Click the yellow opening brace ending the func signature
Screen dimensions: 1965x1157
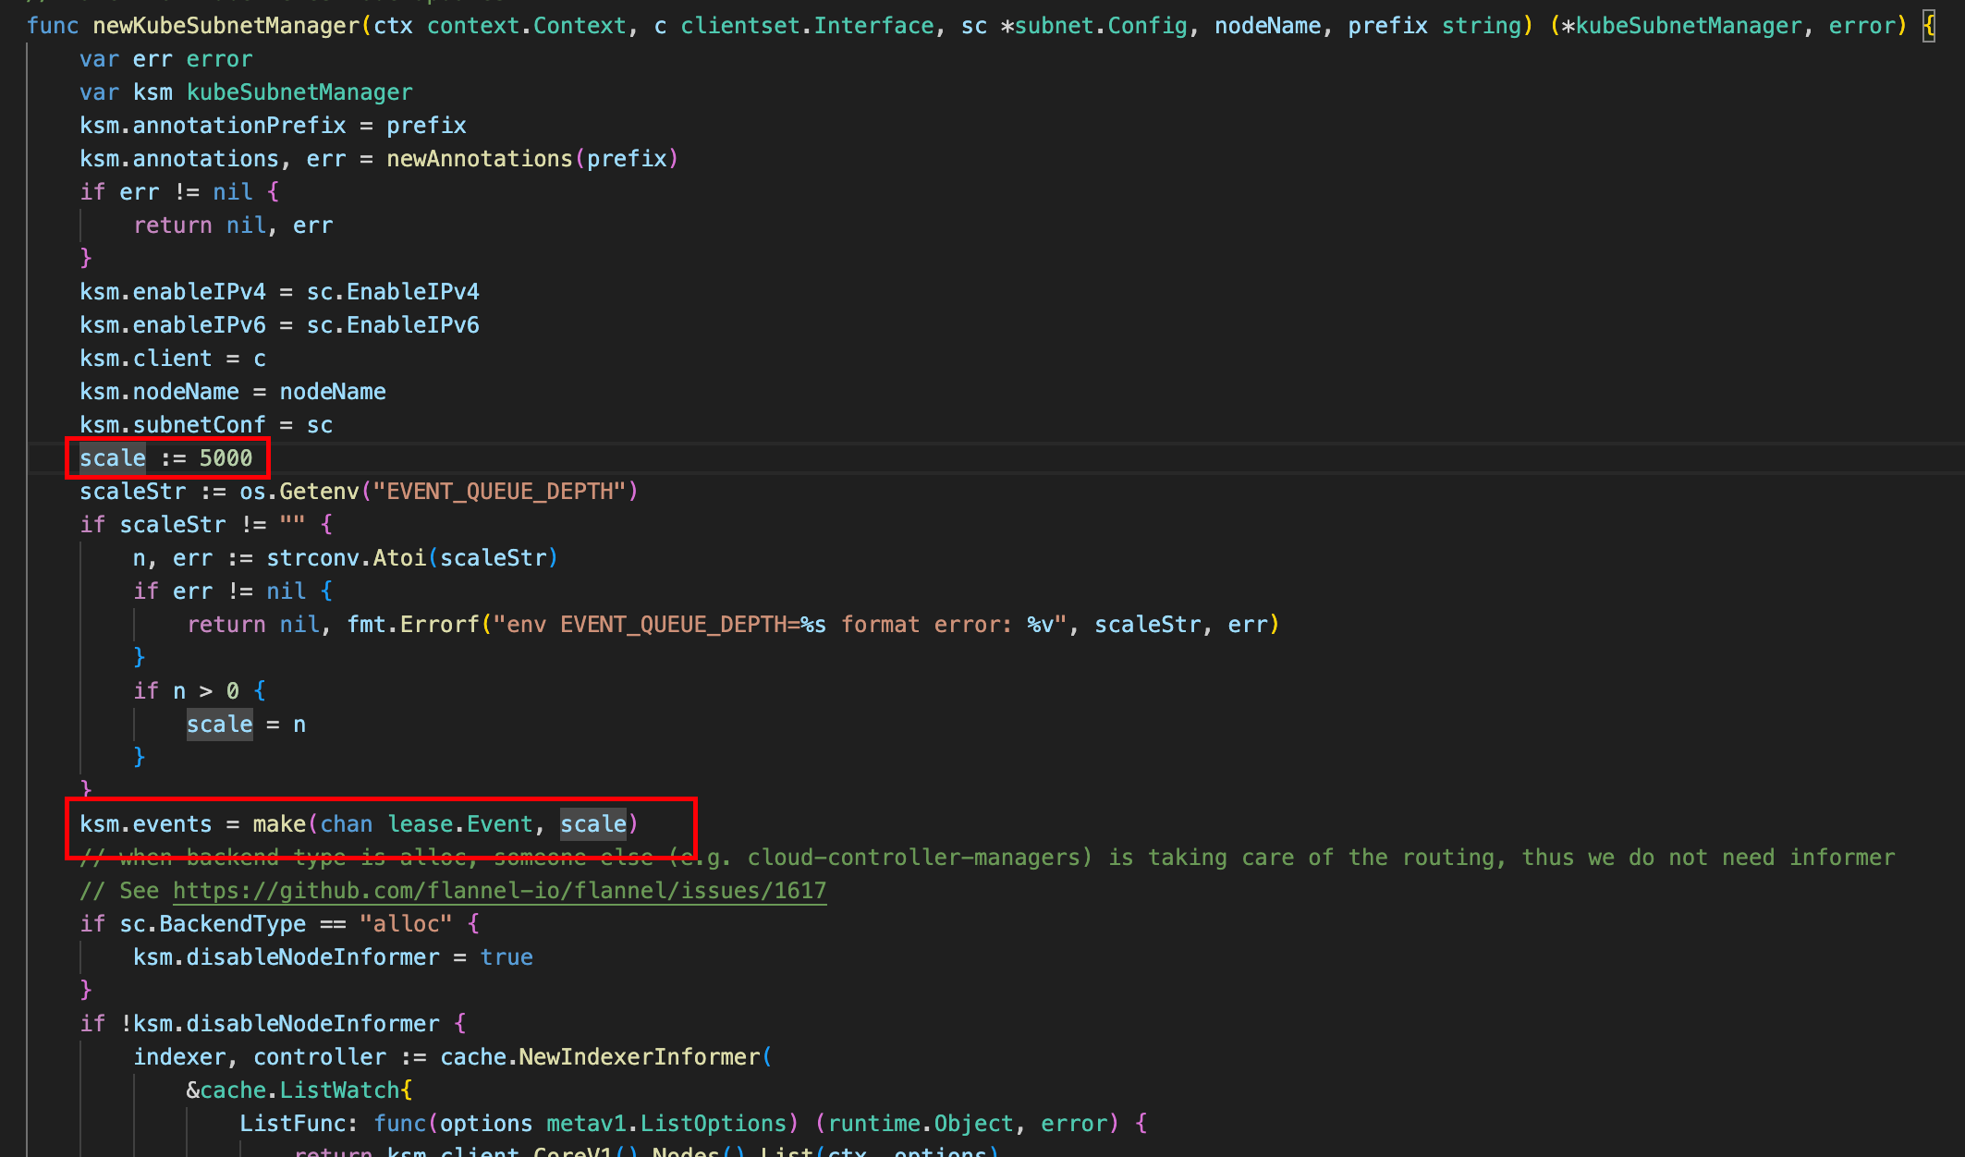[x=1929, y=26]
